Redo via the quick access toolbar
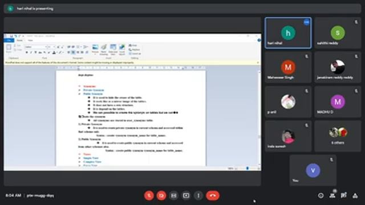The height and width of the screenshot is (205, 365). click(x=19, y=36)
